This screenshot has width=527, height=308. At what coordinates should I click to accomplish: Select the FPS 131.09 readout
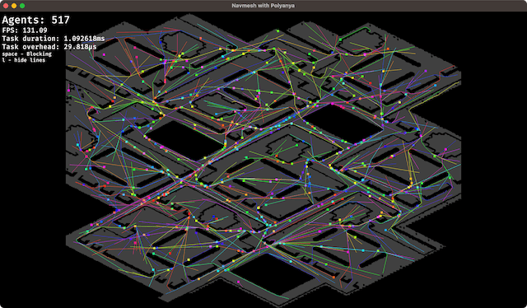tap(25, 30)
